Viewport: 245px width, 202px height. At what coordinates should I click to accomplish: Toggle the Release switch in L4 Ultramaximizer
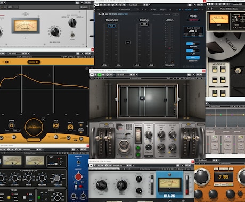pyautogui.click(x=193, y=44)
